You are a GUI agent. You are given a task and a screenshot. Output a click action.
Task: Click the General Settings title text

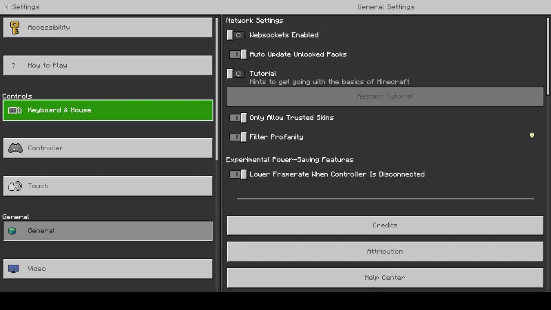click(386, 7)
